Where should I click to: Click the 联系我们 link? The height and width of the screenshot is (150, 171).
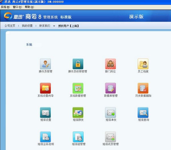pos(45,26)
